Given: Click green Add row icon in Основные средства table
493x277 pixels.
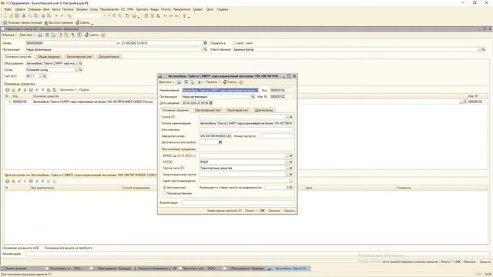Looking at the screenshot, I should [7, 90].
